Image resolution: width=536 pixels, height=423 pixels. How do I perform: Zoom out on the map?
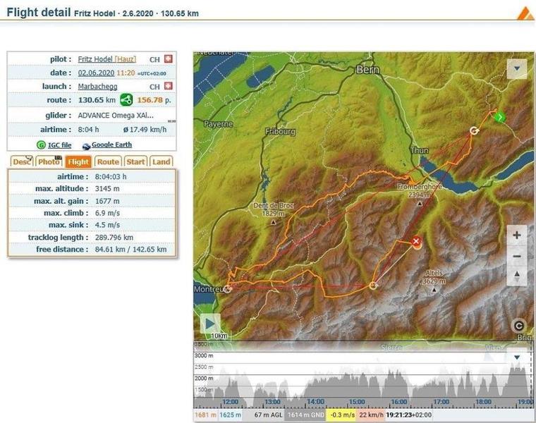[517, 255]
